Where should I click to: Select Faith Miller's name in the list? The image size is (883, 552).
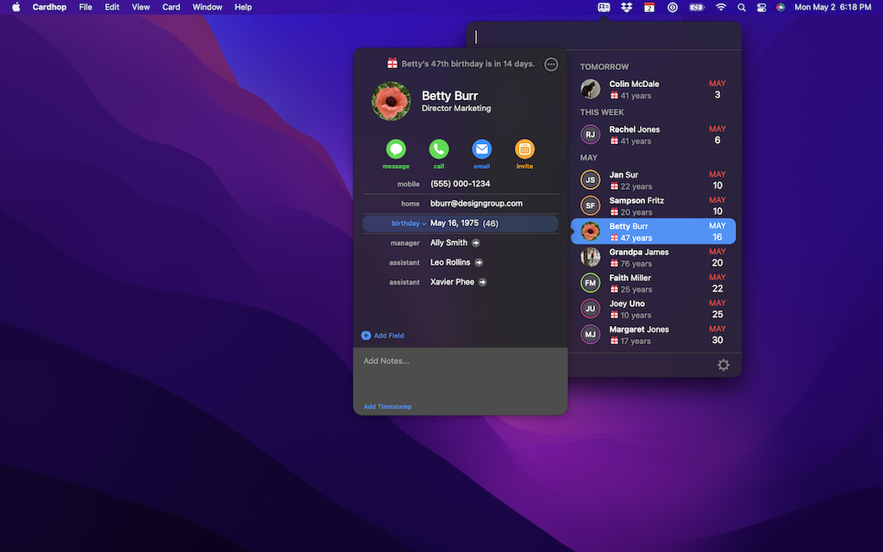(630, 279)
